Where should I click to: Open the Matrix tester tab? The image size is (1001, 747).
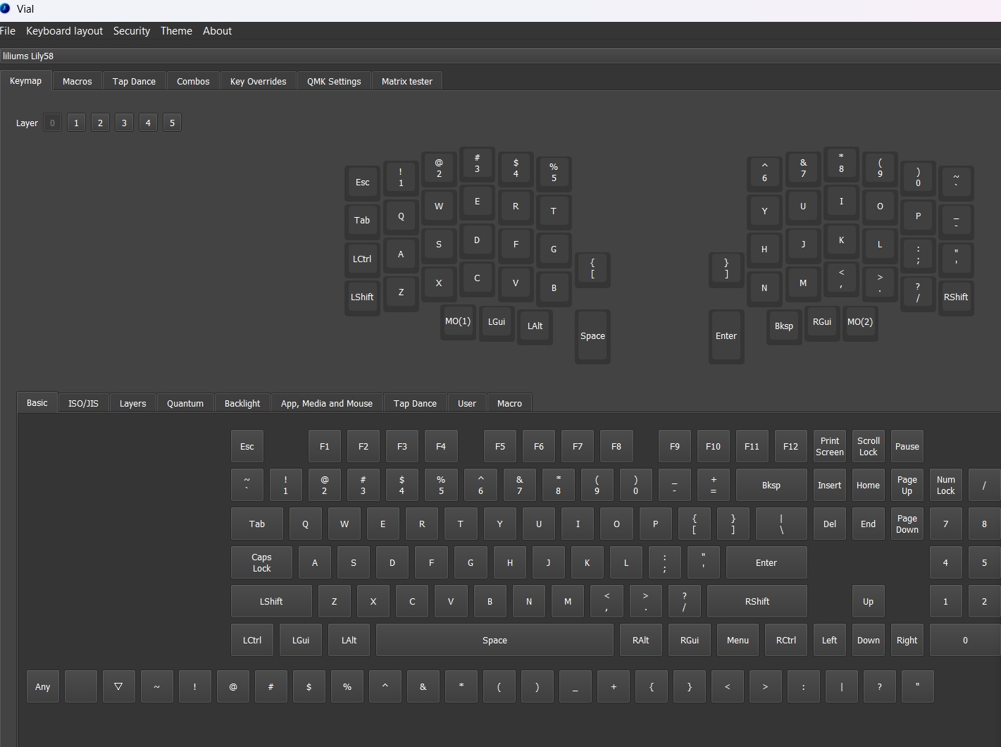406,82
